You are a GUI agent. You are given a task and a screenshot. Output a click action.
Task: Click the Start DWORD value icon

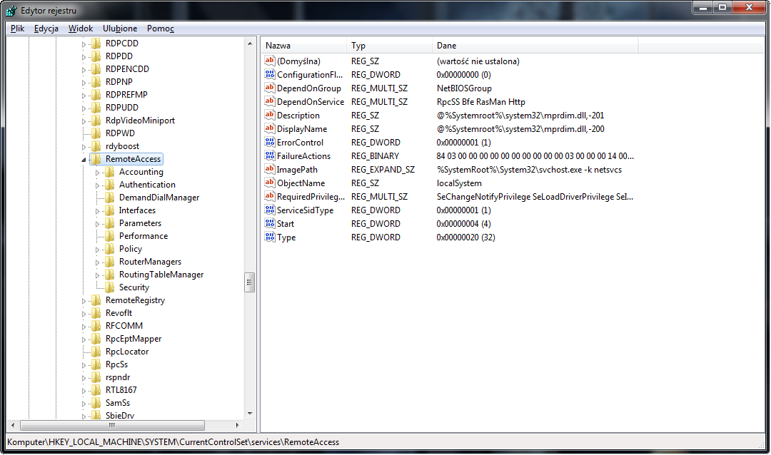(269, 223)
